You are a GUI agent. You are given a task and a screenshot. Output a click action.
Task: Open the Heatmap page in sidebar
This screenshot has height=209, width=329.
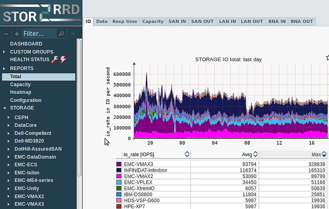(x=21, y=92)
